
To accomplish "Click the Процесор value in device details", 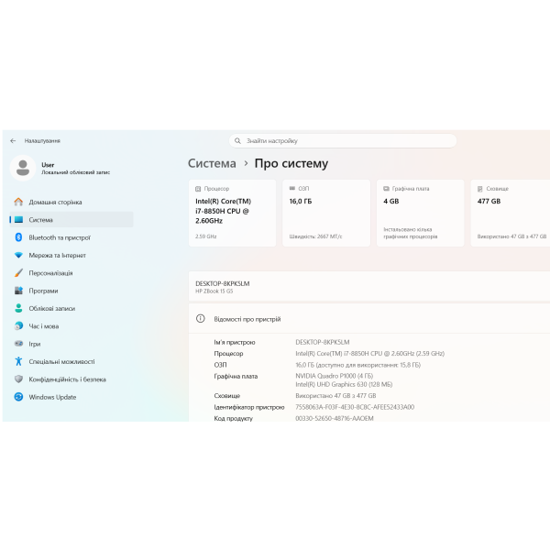I will (369, 353).
